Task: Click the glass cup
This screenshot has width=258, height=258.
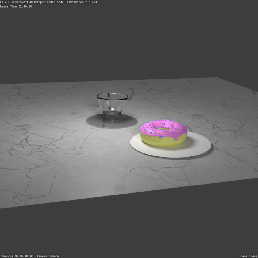Action: click(x=112, y=105)
